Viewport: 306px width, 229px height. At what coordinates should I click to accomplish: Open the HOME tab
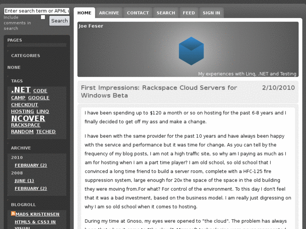pyautogui.click(x=84, y=13)
